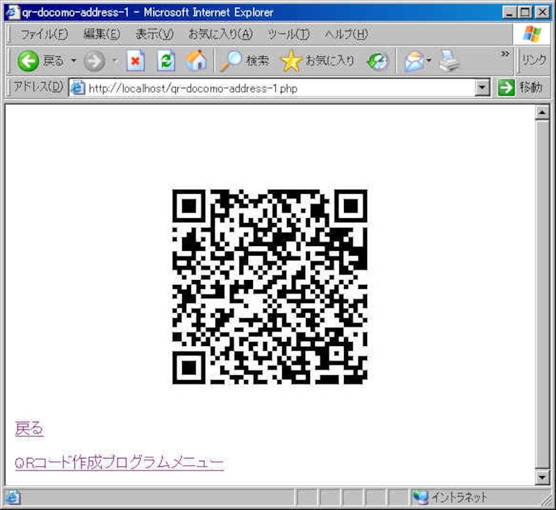Open the 表示(V) menu
The image size is (556, 510).
point(154,34)
